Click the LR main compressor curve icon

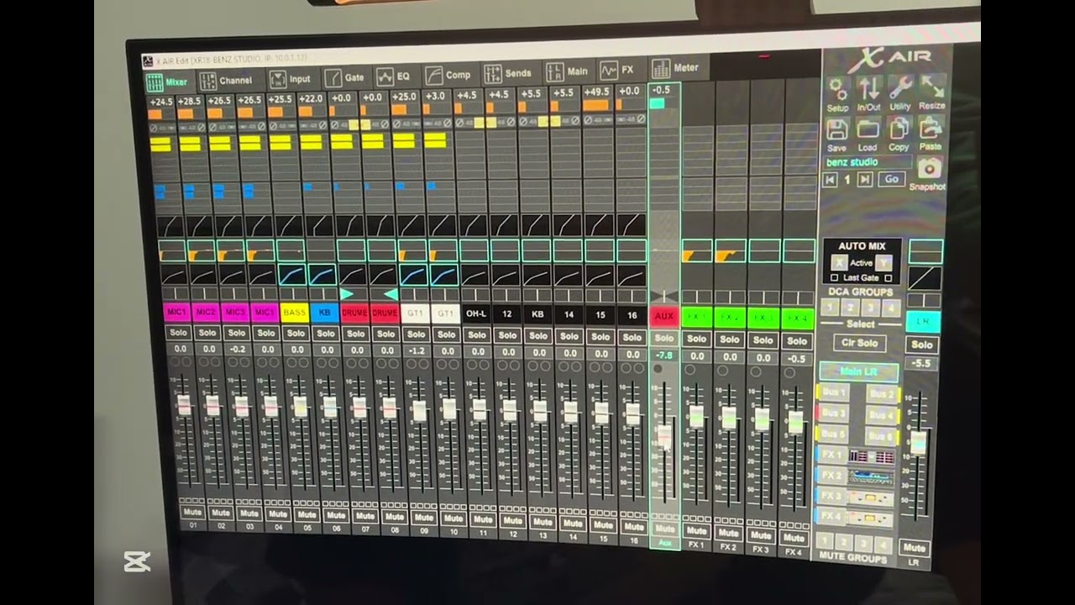pos(926,278)
